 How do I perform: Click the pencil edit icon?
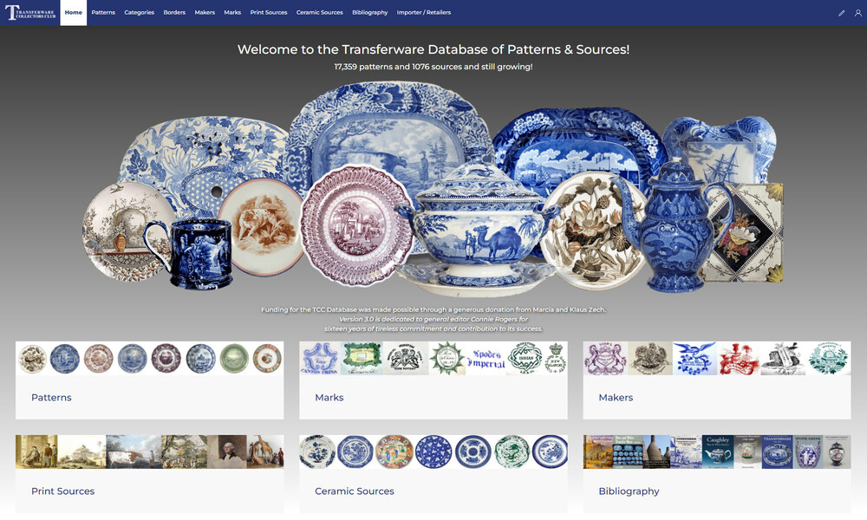click(841, 13)
